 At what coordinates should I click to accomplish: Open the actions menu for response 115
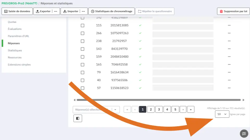pyautogui.click(x=229, y=25)
